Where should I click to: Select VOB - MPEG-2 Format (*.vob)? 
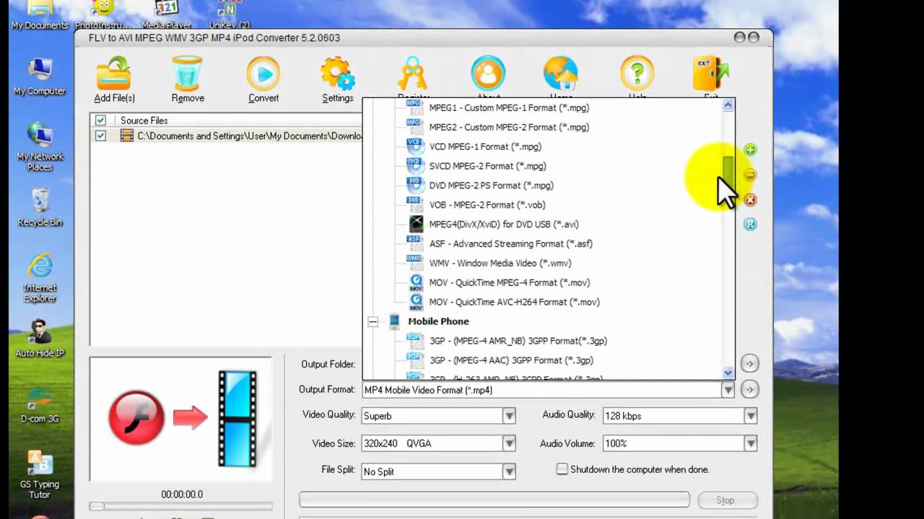pos(487,205)
